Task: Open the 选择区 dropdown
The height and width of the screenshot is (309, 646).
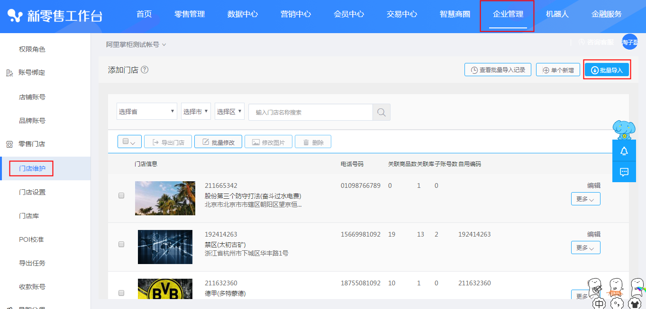Action: tap(229, 112)
